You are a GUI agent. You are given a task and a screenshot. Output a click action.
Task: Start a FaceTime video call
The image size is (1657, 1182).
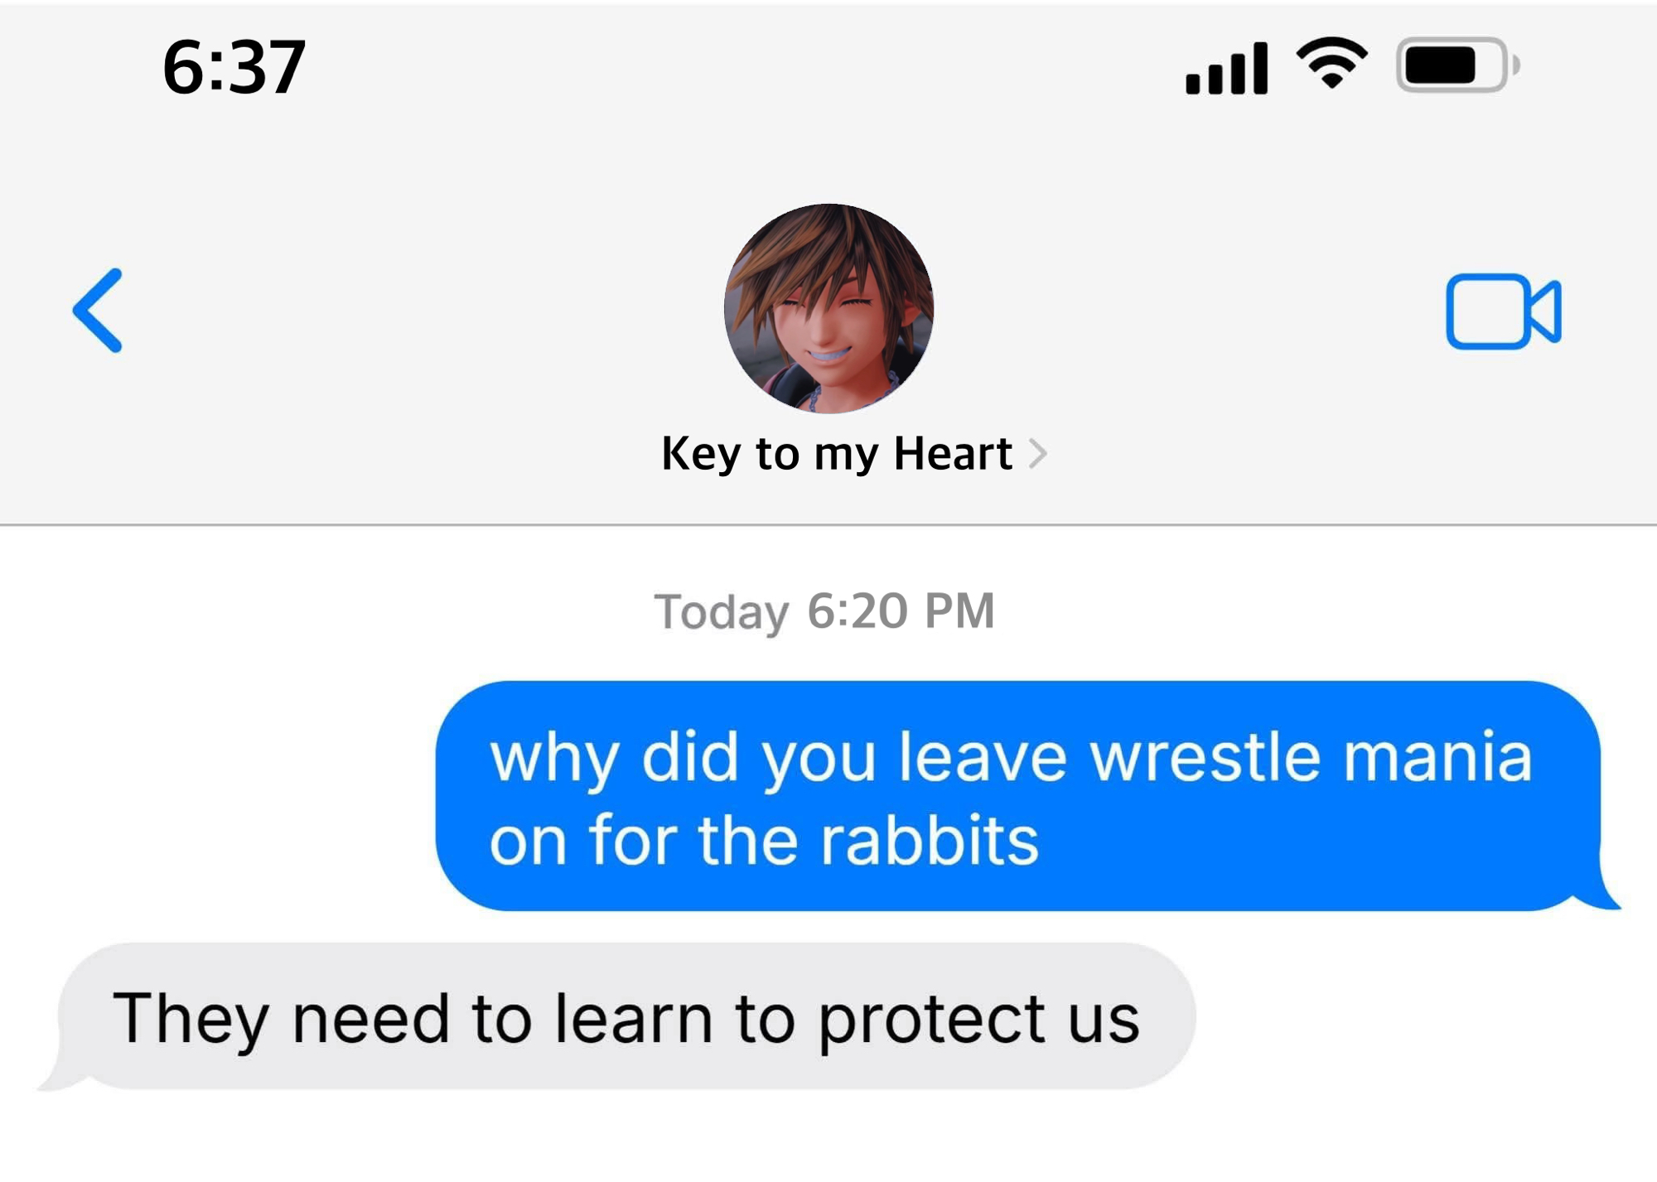coord(1504,311)
